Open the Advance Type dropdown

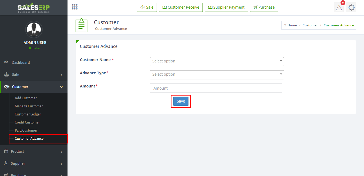tap(217, 75)
